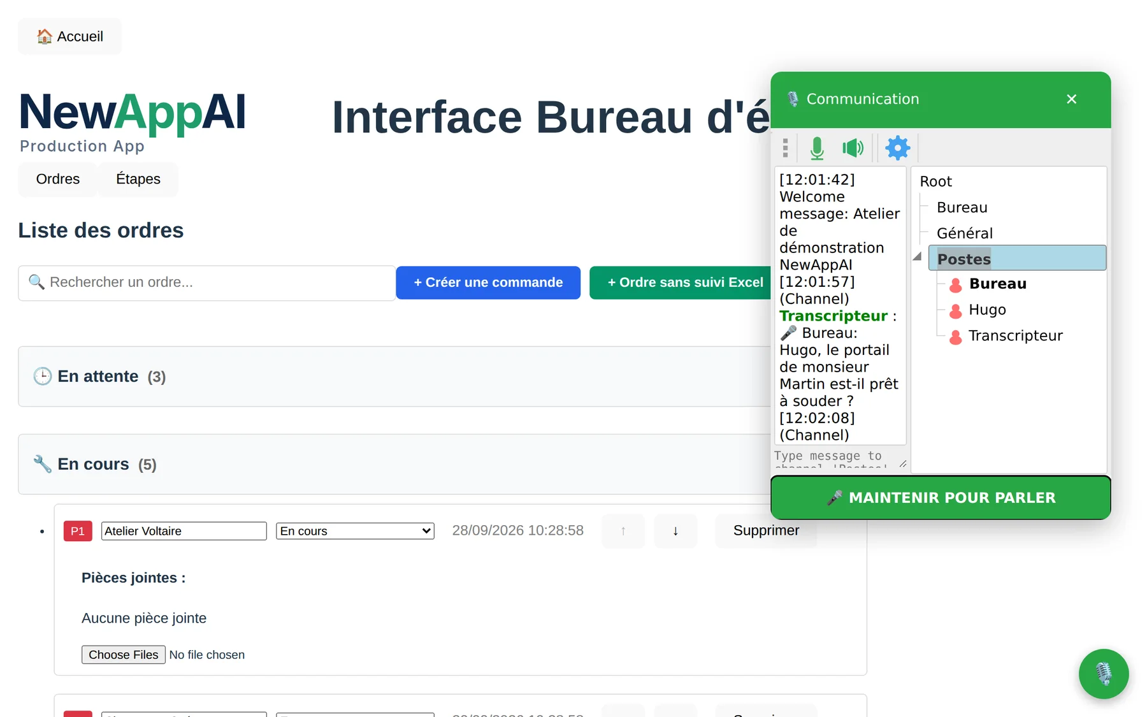Click Supprimer for Atelier Voltaire order

tap(766, 531)
